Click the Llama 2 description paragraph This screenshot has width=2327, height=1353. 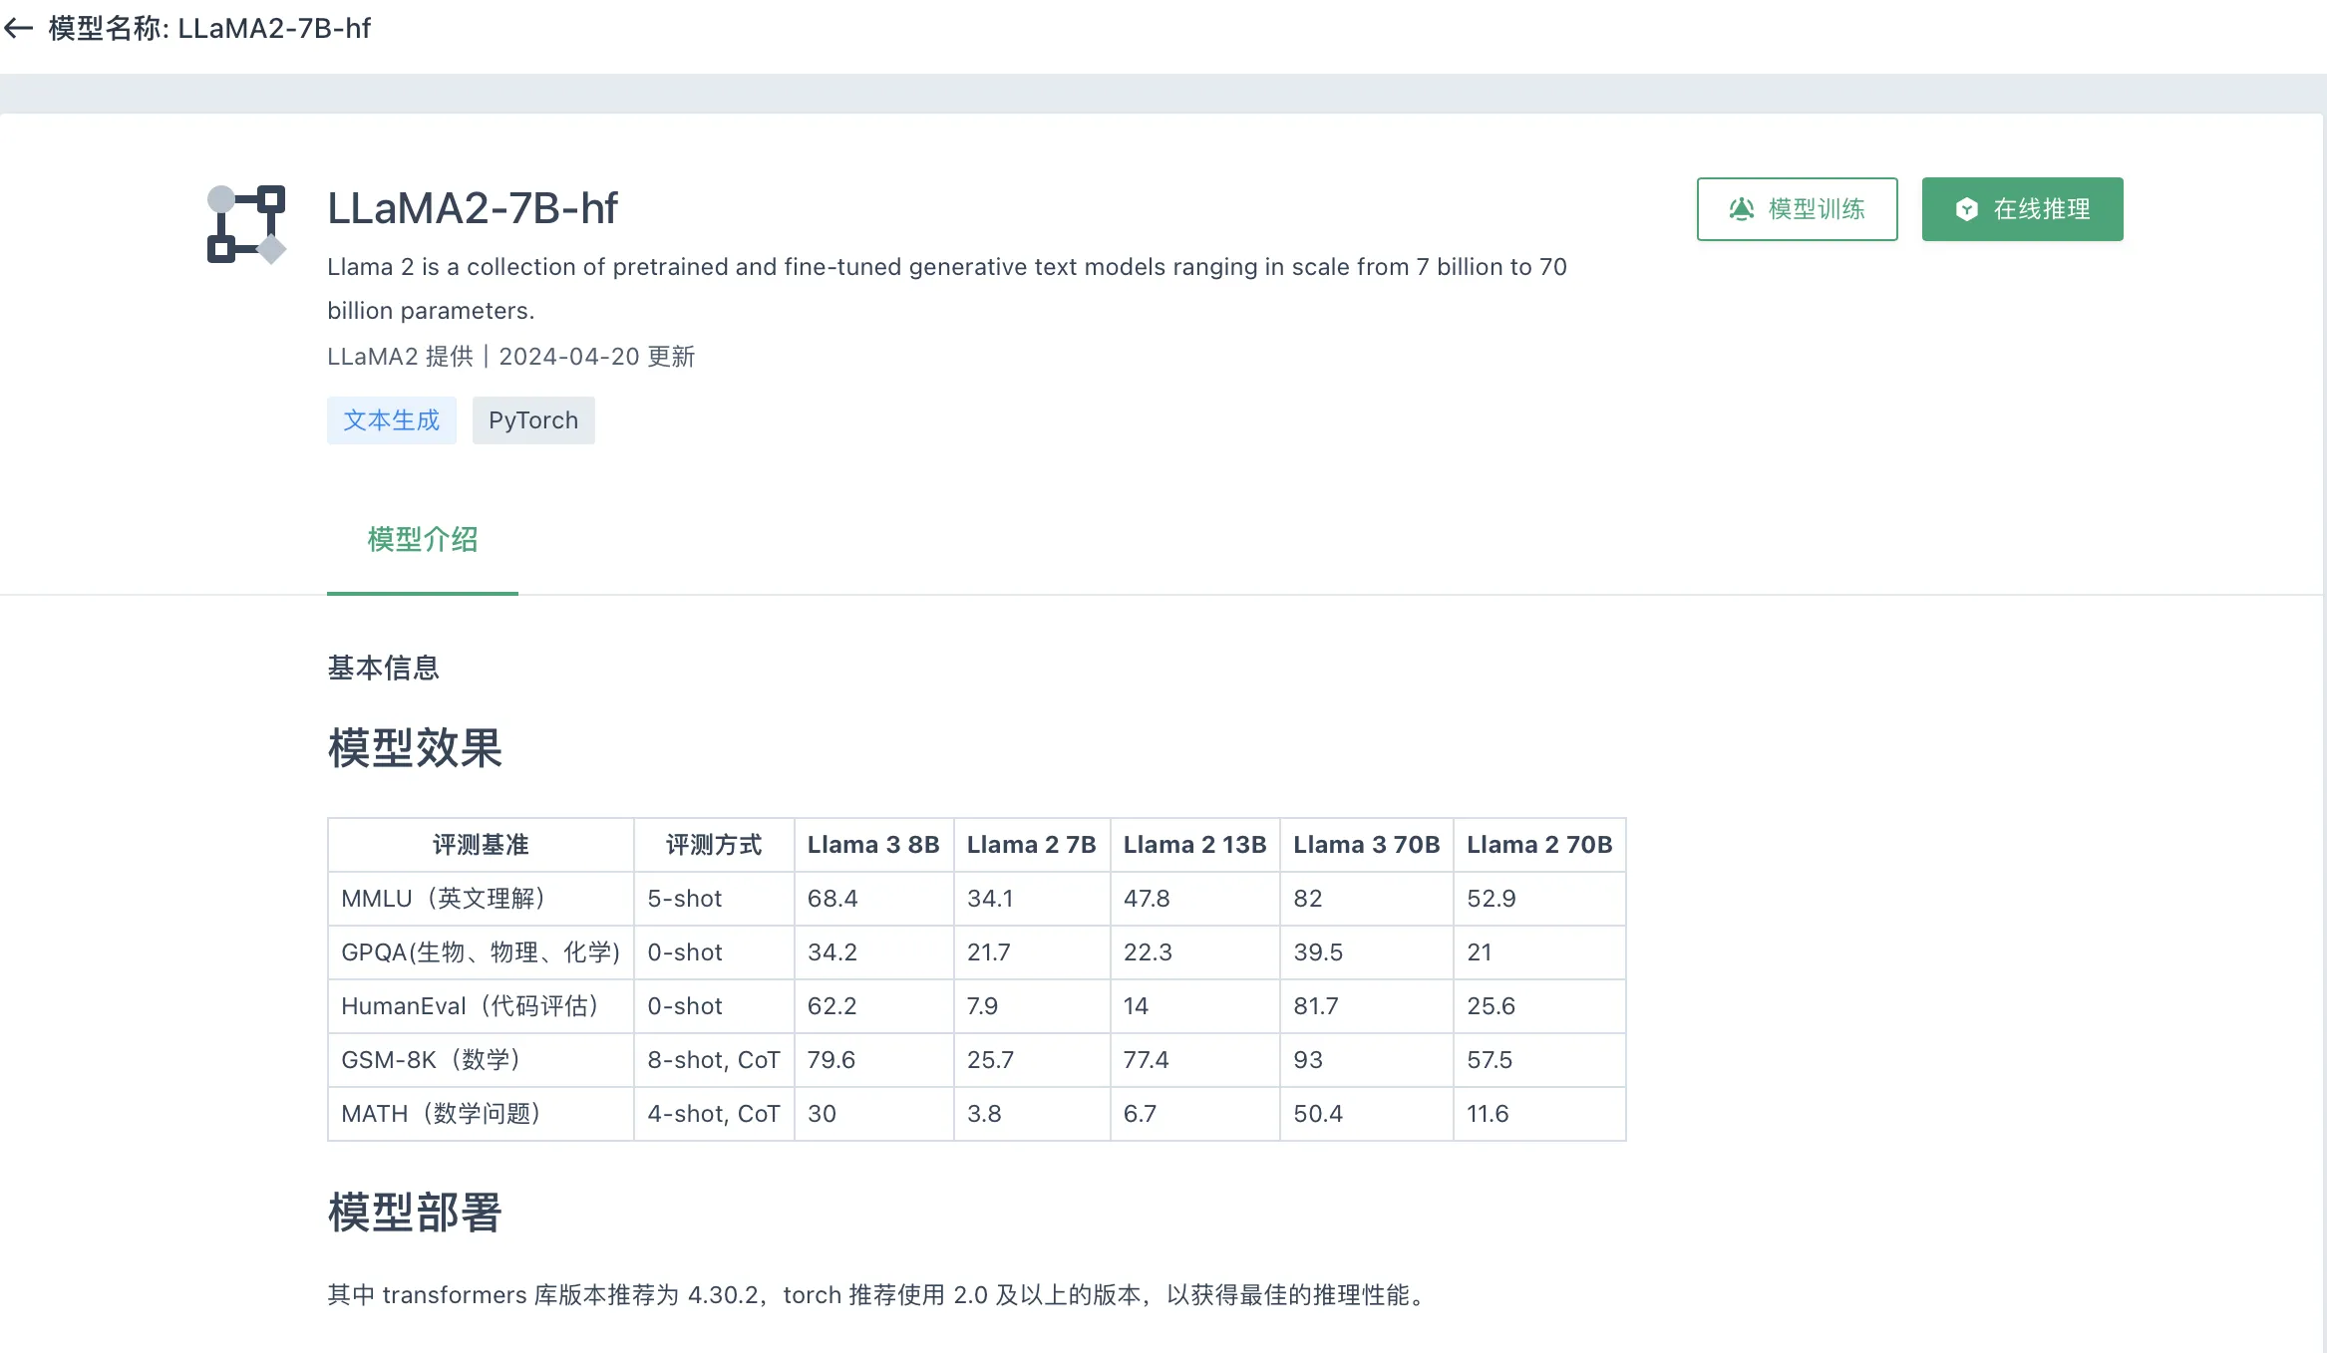[947, 289]
